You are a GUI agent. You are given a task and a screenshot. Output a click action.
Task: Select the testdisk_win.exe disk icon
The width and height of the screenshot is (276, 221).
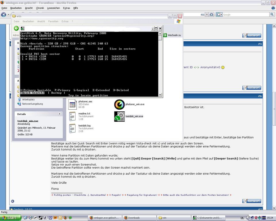119,117
